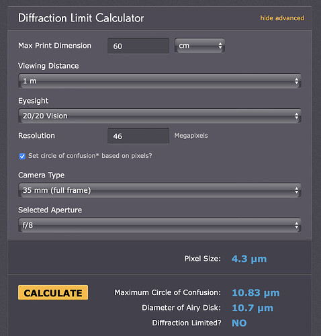Click the Max Print Dimension input field

point(138,46)
